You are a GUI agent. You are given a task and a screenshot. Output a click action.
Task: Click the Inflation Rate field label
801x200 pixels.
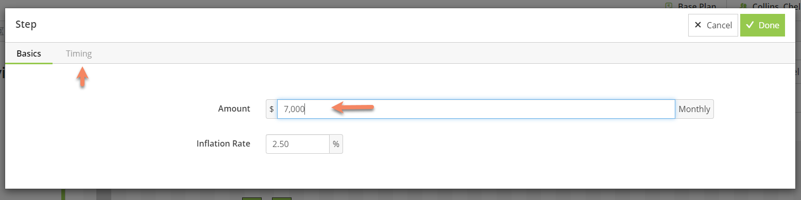click(x=223, y=143)
